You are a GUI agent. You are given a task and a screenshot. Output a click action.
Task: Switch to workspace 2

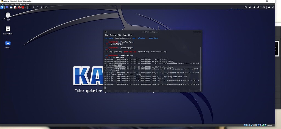pos(34,7)
